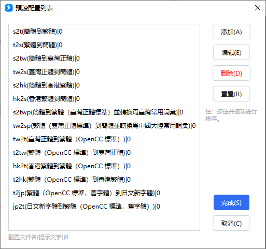
Task: Select the t2jp Japanese shinjitai entry
Action: (104, 193)
